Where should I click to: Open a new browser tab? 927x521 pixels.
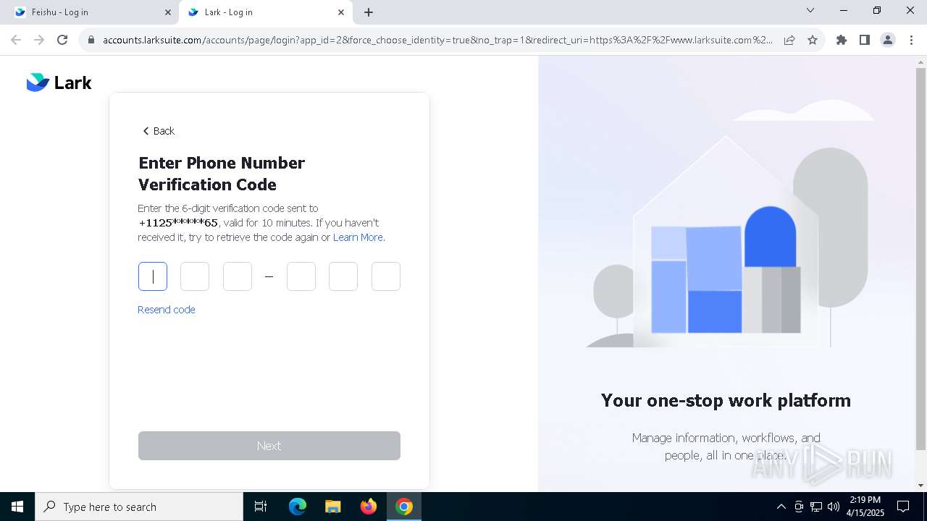369,12
